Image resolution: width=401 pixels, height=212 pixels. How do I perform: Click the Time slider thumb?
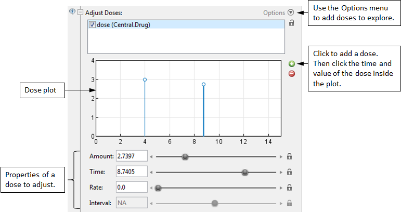point(245,172)
